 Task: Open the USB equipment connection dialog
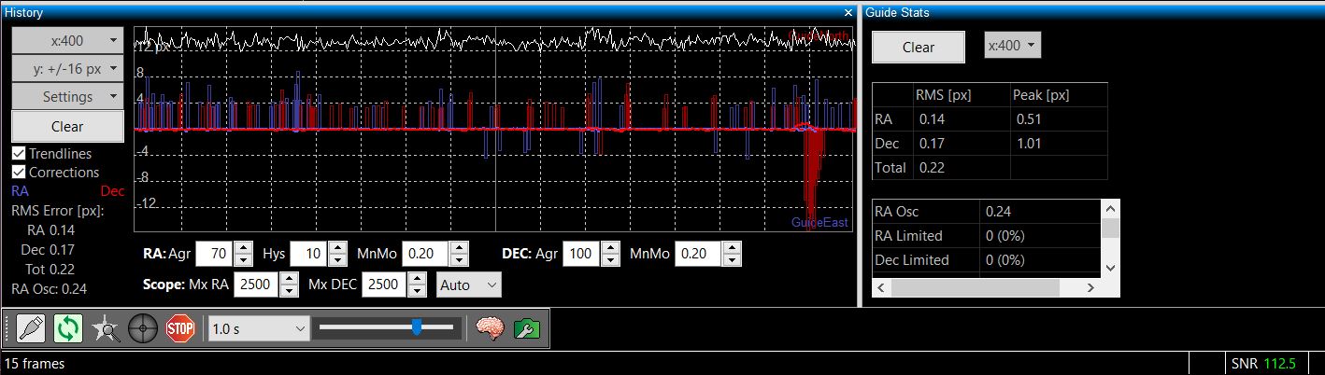click(31, 328)
